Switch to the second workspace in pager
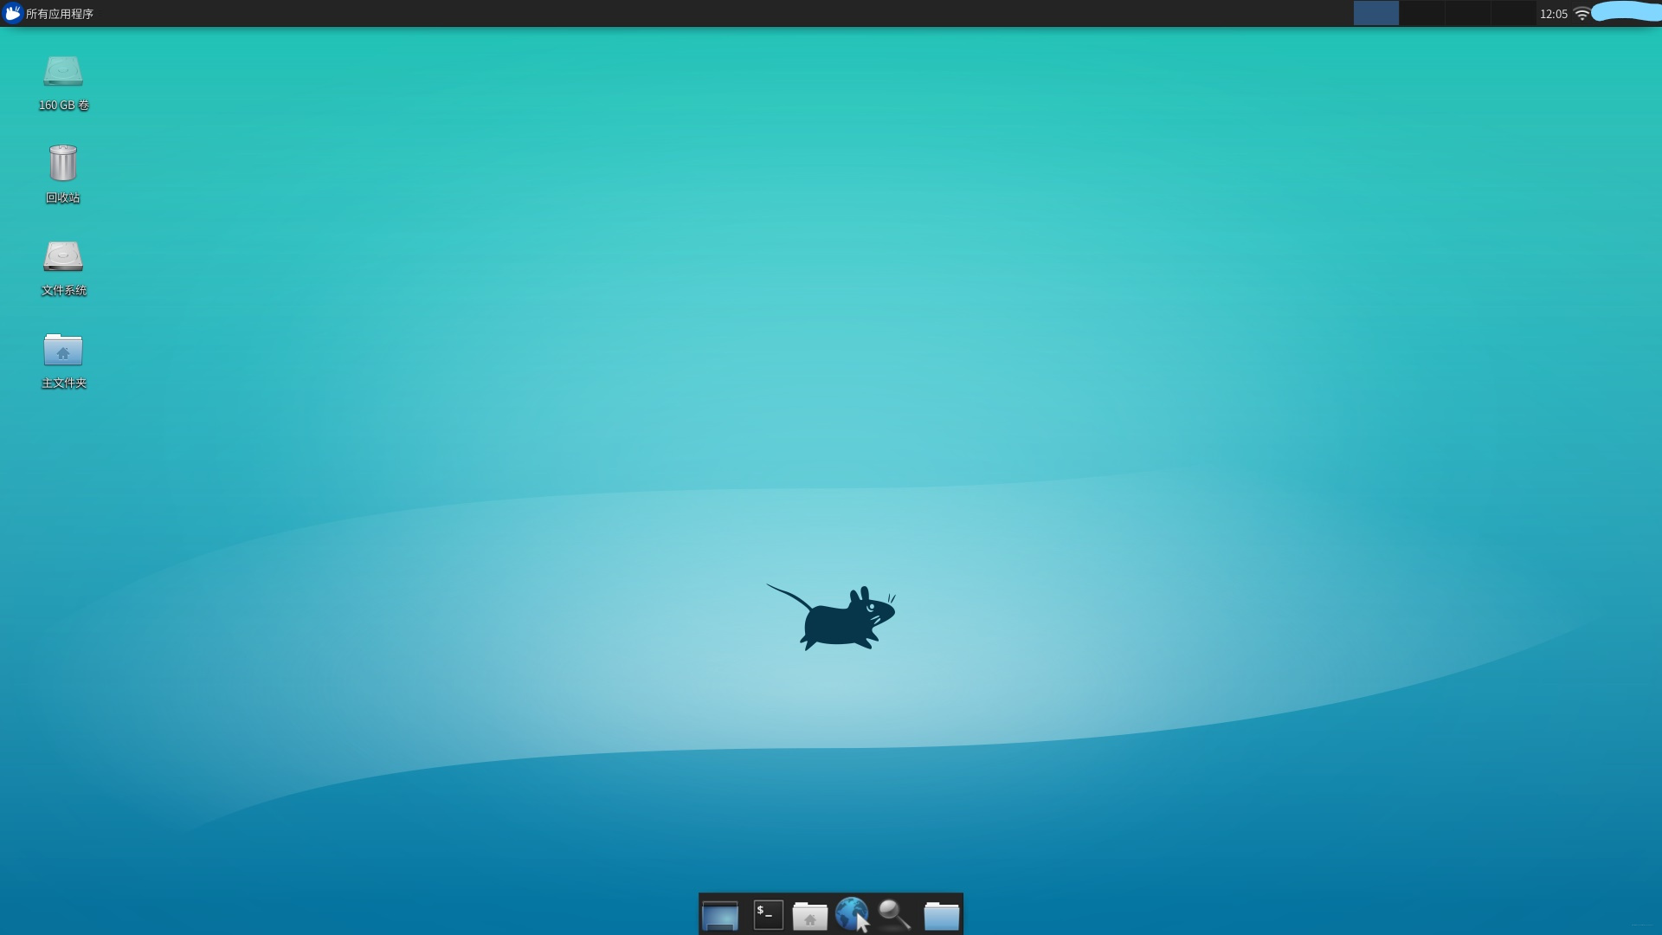 tap(1421, 13)
